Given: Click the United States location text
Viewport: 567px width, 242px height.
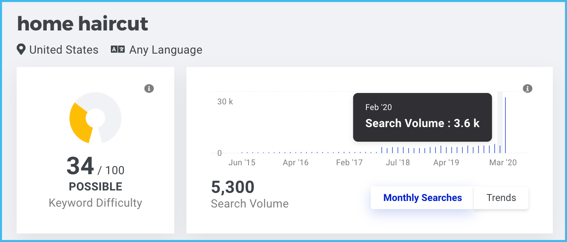Looking at the screenshot, I should click(x=64, y=50).
